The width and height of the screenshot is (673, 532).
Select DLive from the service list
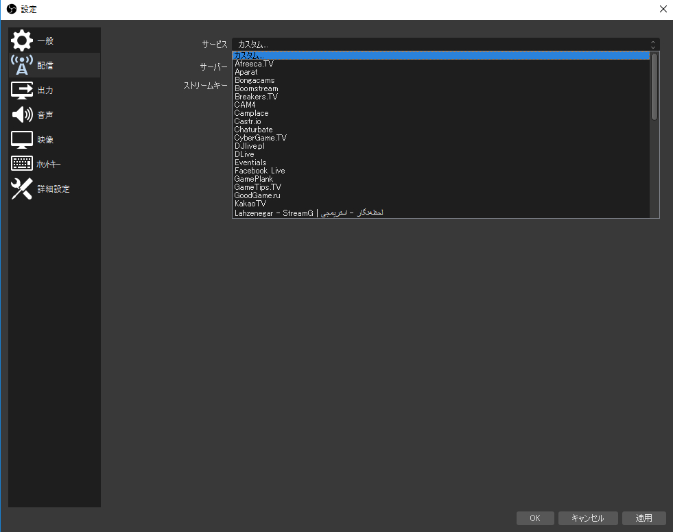[244, 154]
